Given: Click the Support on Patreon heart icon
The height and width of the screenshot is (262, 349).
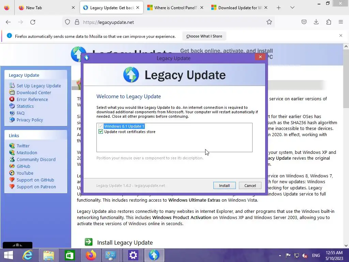Looking at the screenshot, I should tap(12, 187).
